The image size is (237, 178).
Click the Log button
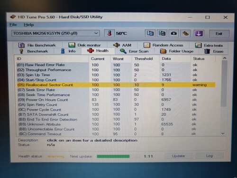tap(210, 156)
